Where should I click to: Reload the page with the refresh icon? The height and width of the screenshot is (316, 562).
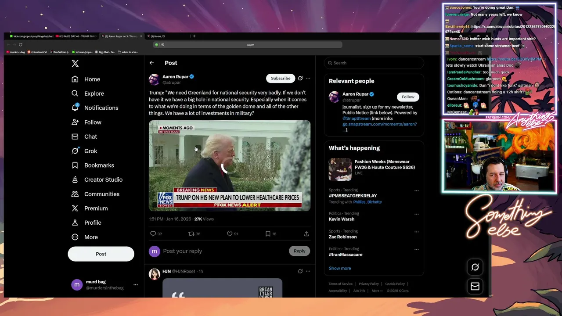point(20,44)
